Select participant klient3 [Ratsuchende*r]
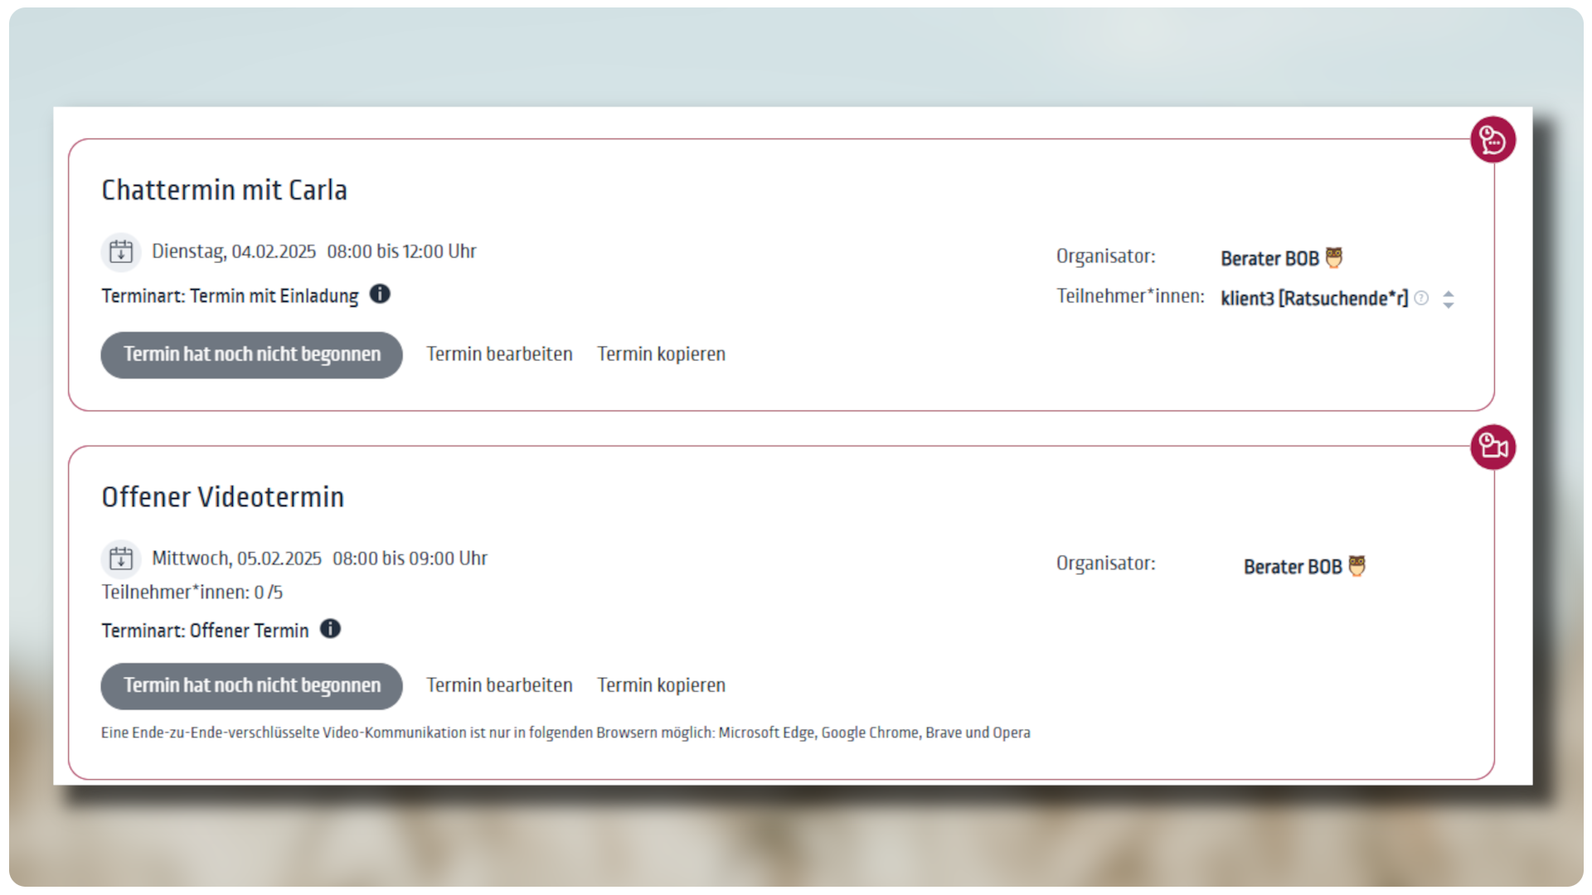 1313,298
